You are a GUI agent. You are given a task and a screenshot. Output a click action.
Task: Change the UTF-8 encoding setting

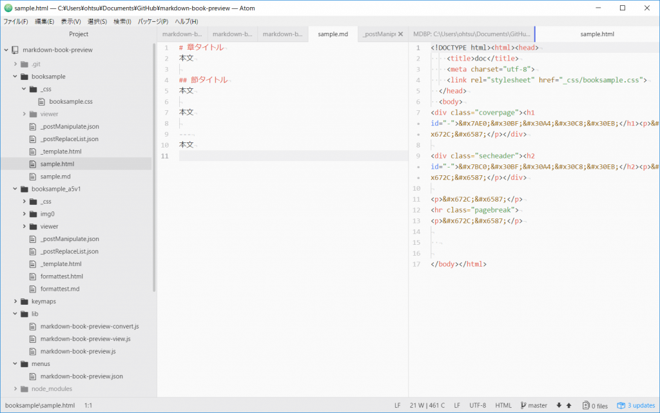(478, 405)
